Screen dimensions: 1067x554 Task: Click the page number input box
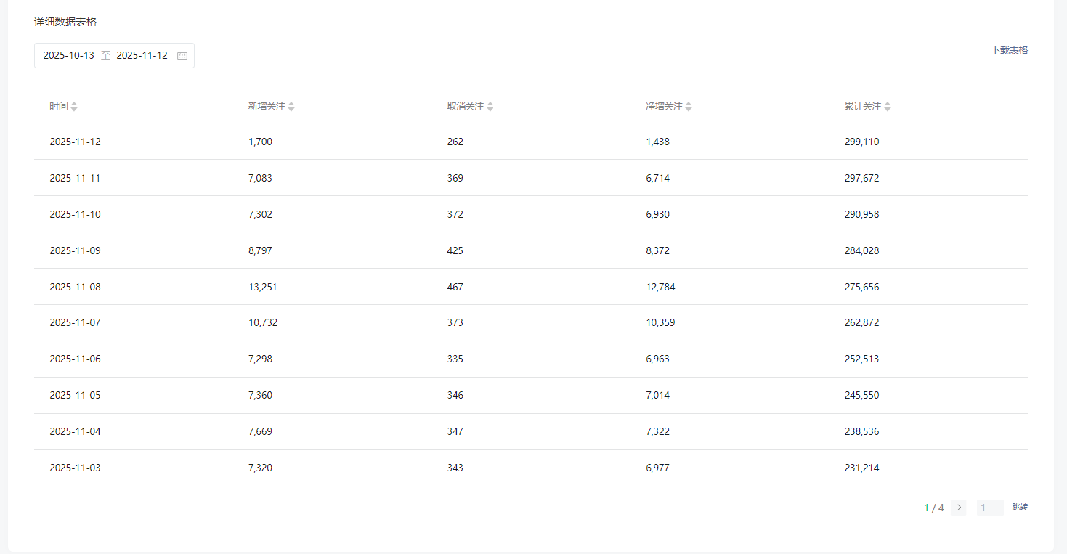coord(989,508)
